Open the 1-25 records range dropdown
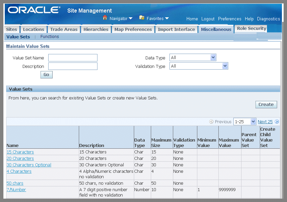 point(245,122)
